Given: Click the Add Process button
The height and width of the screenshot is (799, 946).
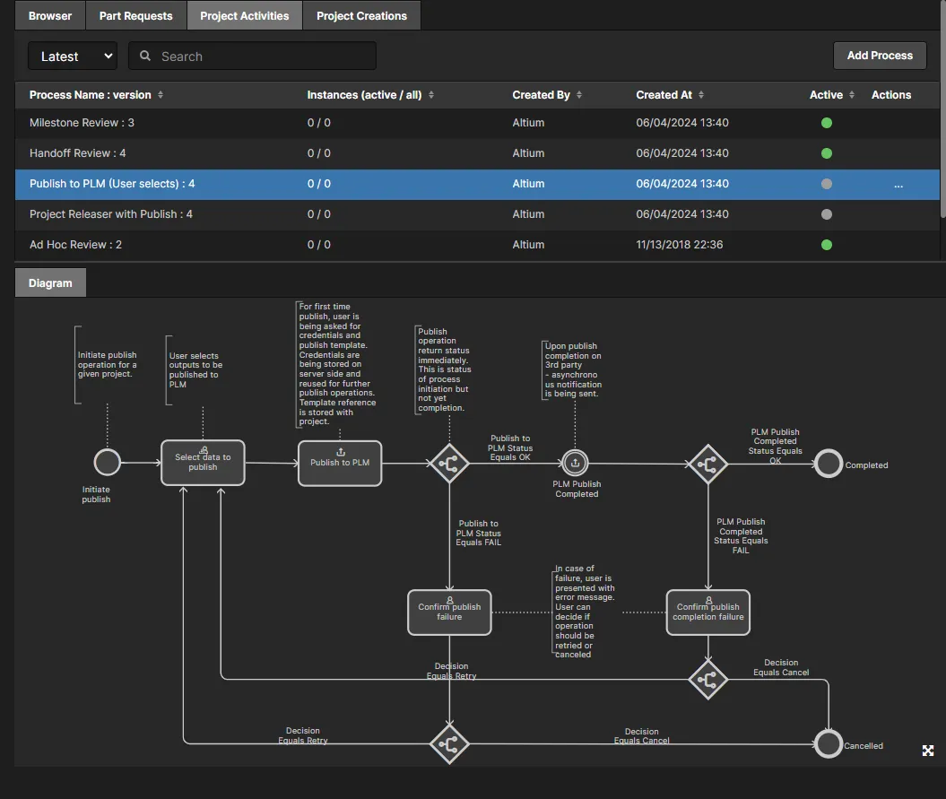Looking at the screenshot, I should pos(880,56).
